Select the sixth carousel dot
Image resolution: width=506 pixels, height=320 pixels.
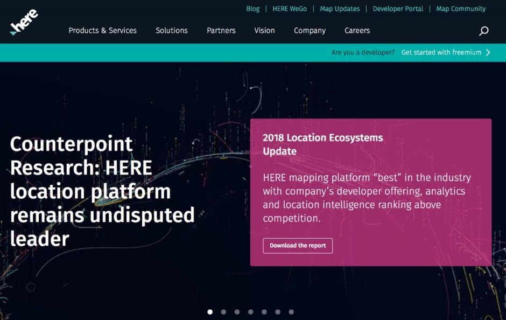click(278, 312)
